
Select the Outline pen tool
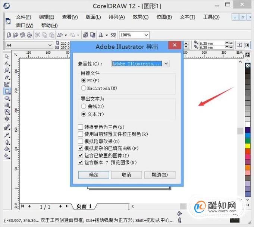click(x=7, y=142)
